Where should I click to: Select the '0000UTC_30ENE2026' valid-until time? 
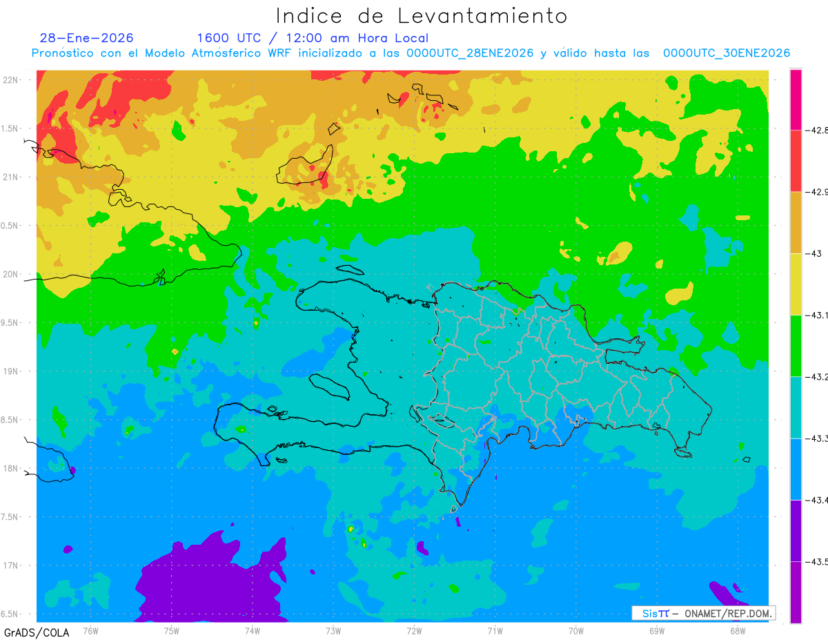[x=727, y=53]
